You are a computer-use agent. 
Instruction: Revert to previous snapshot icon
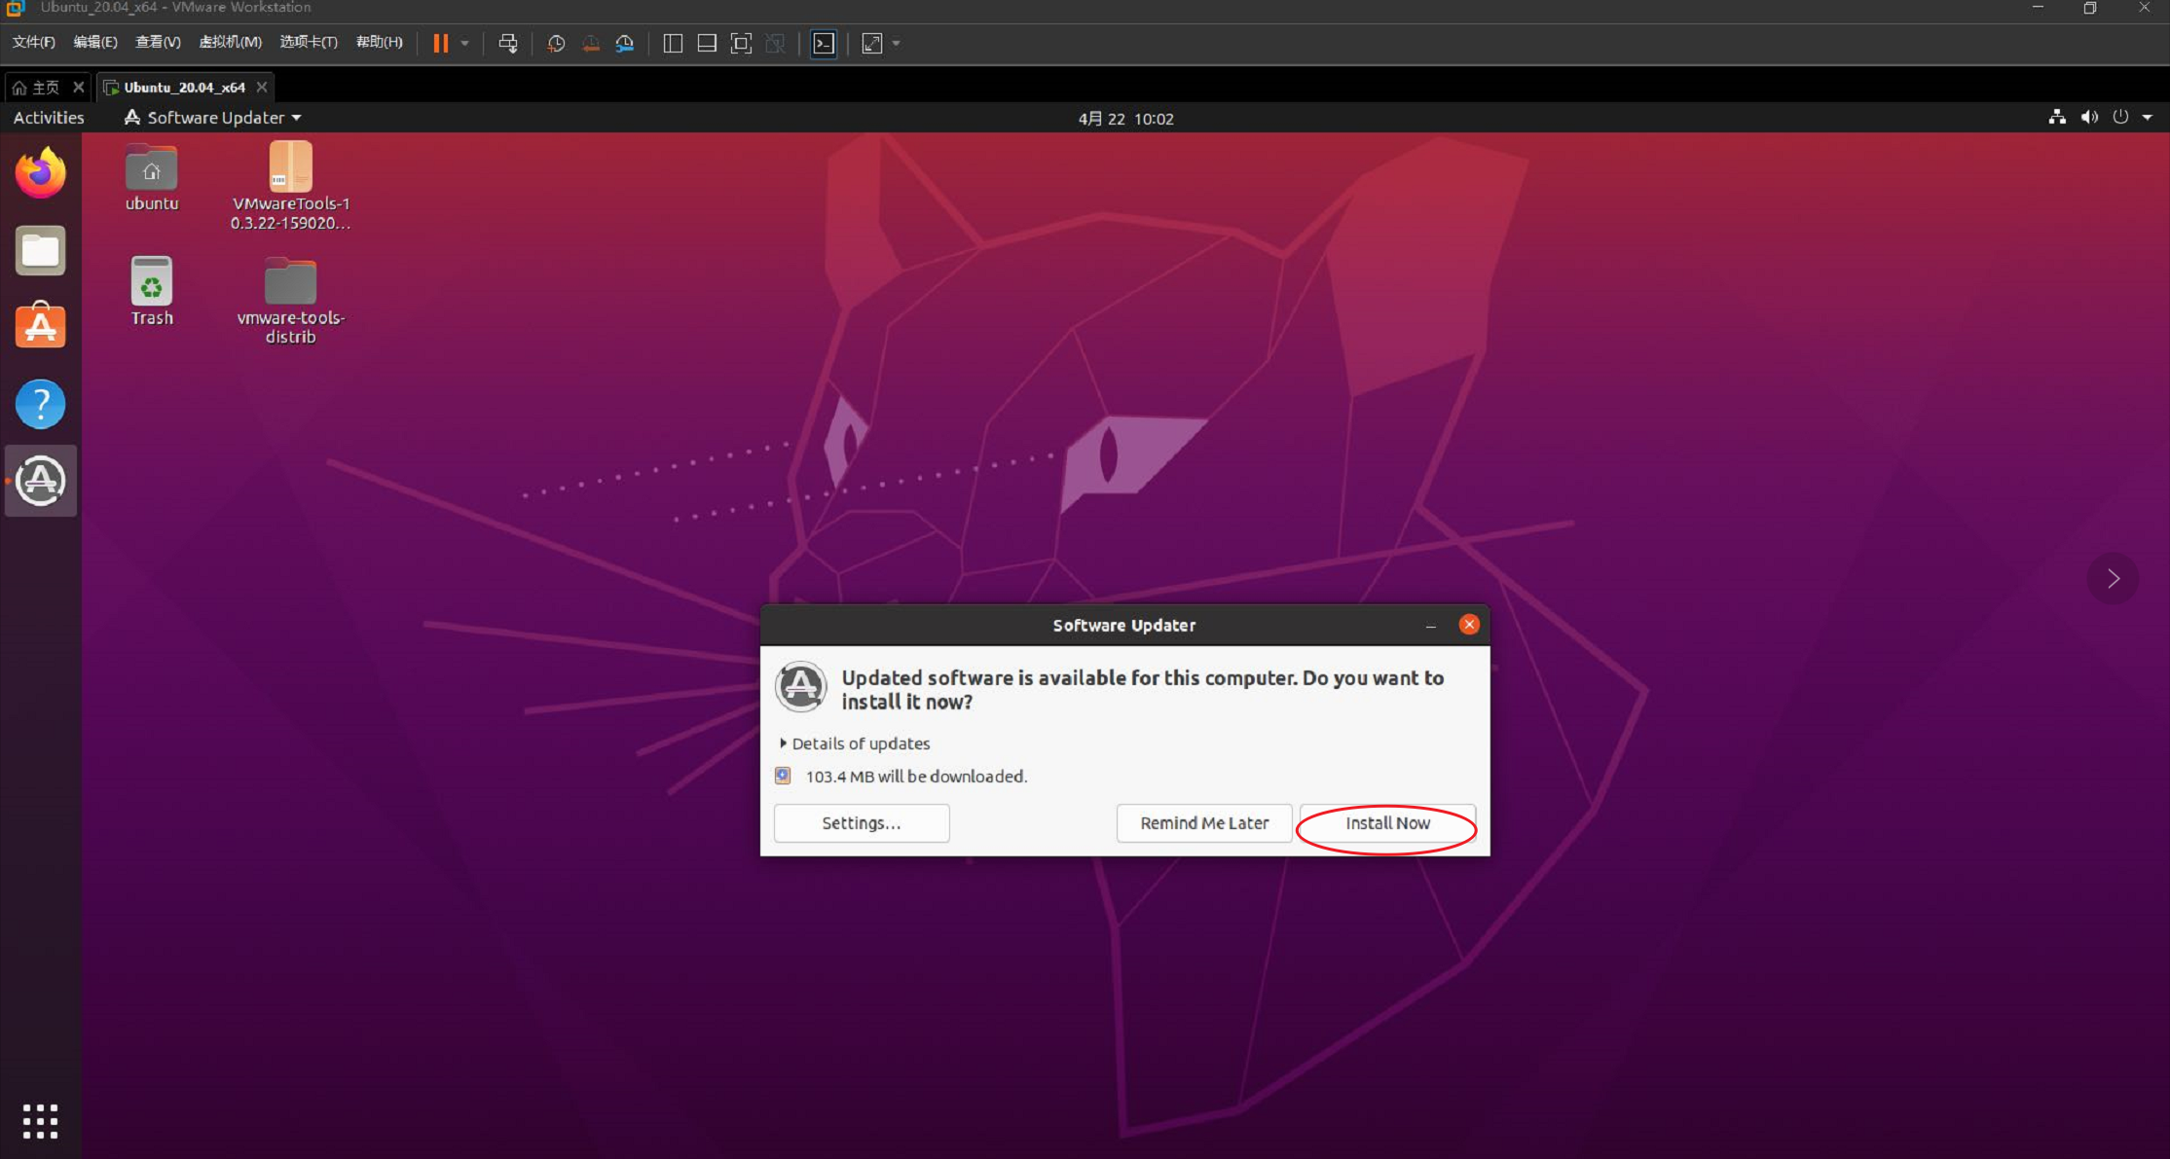point(591,43)
